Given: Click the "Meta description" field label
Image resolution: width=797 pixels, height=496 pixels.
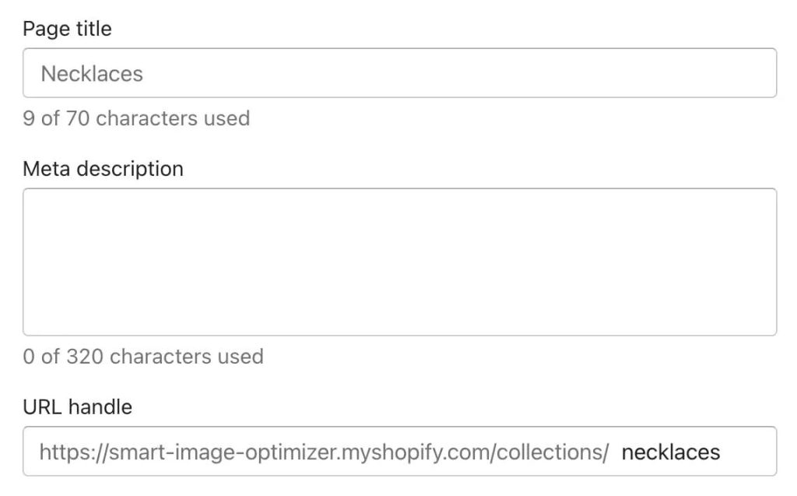Looking at the screenshot, I should (103, 169).
